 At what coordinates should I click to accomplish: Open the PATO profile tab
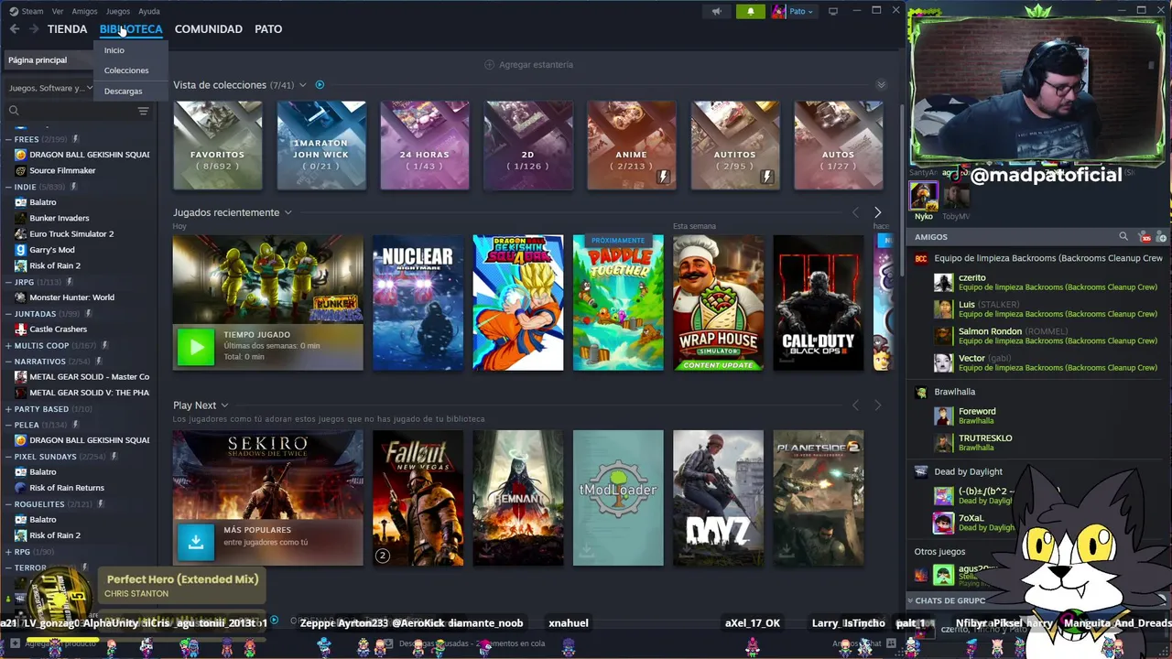pyautogui.click(x=268, y=29)
